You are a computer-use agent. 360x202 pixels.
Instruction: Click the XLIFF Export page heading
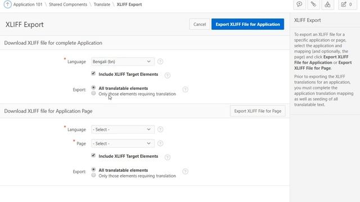coord(25,25)
